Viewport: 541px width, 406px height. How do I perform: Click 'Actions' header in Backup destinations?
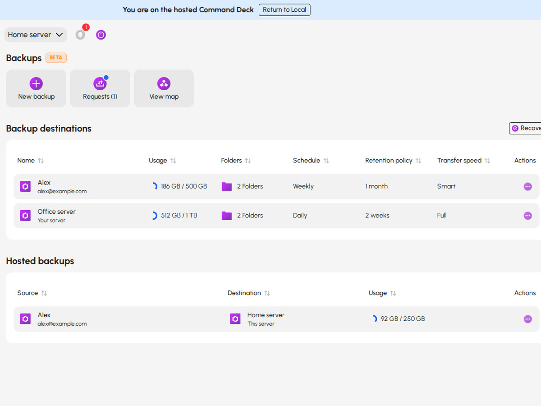tap(525, 161)
